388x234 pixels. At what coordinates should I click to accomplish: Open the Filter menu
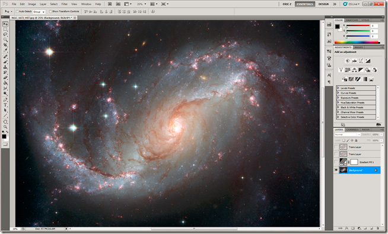pos(64,4)
